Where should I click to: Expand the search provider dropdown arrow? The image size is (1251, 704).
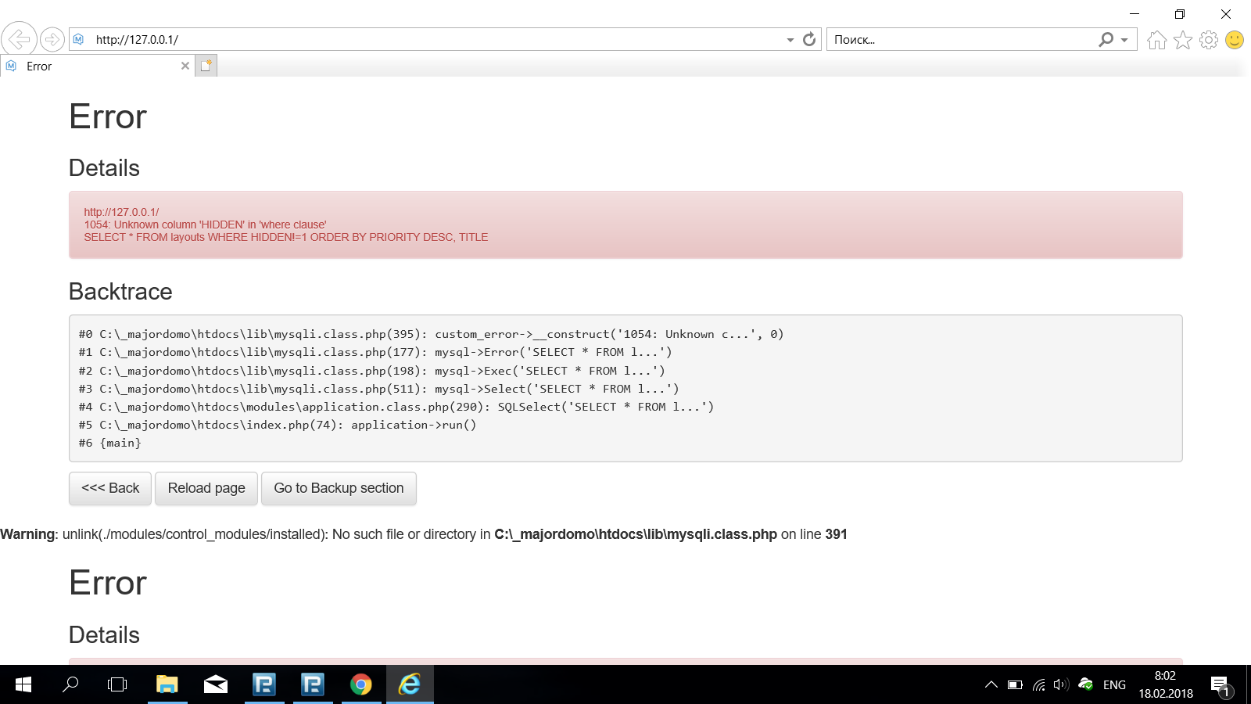click(1124, 40)
